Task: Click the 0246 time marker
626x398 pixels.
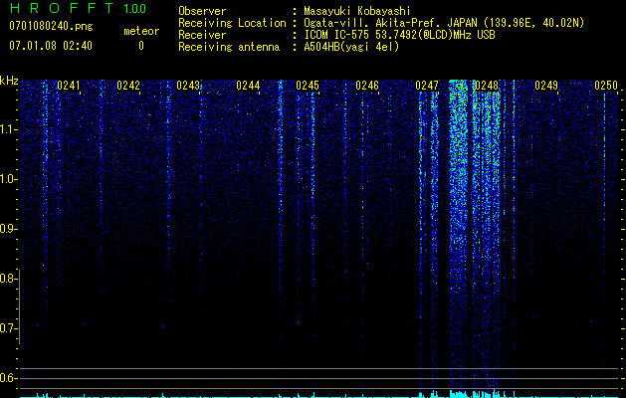Action: tap(367, 86)
